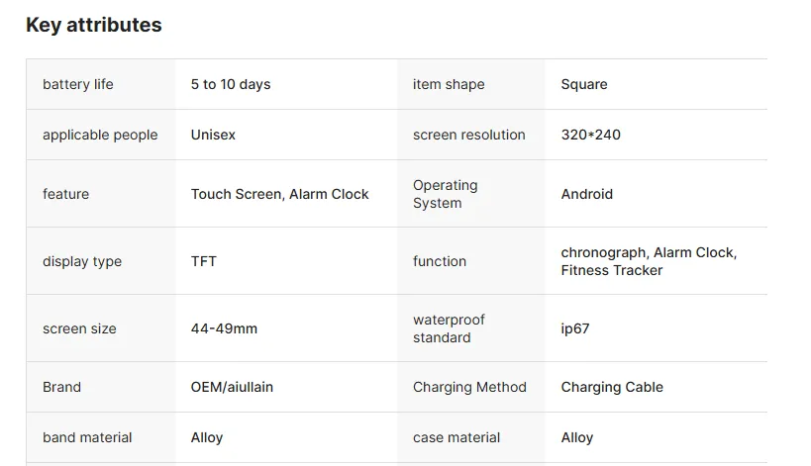Viewport: 811px width, 466px height.
Task: Select the TFT display value
Action: [204, 261]
